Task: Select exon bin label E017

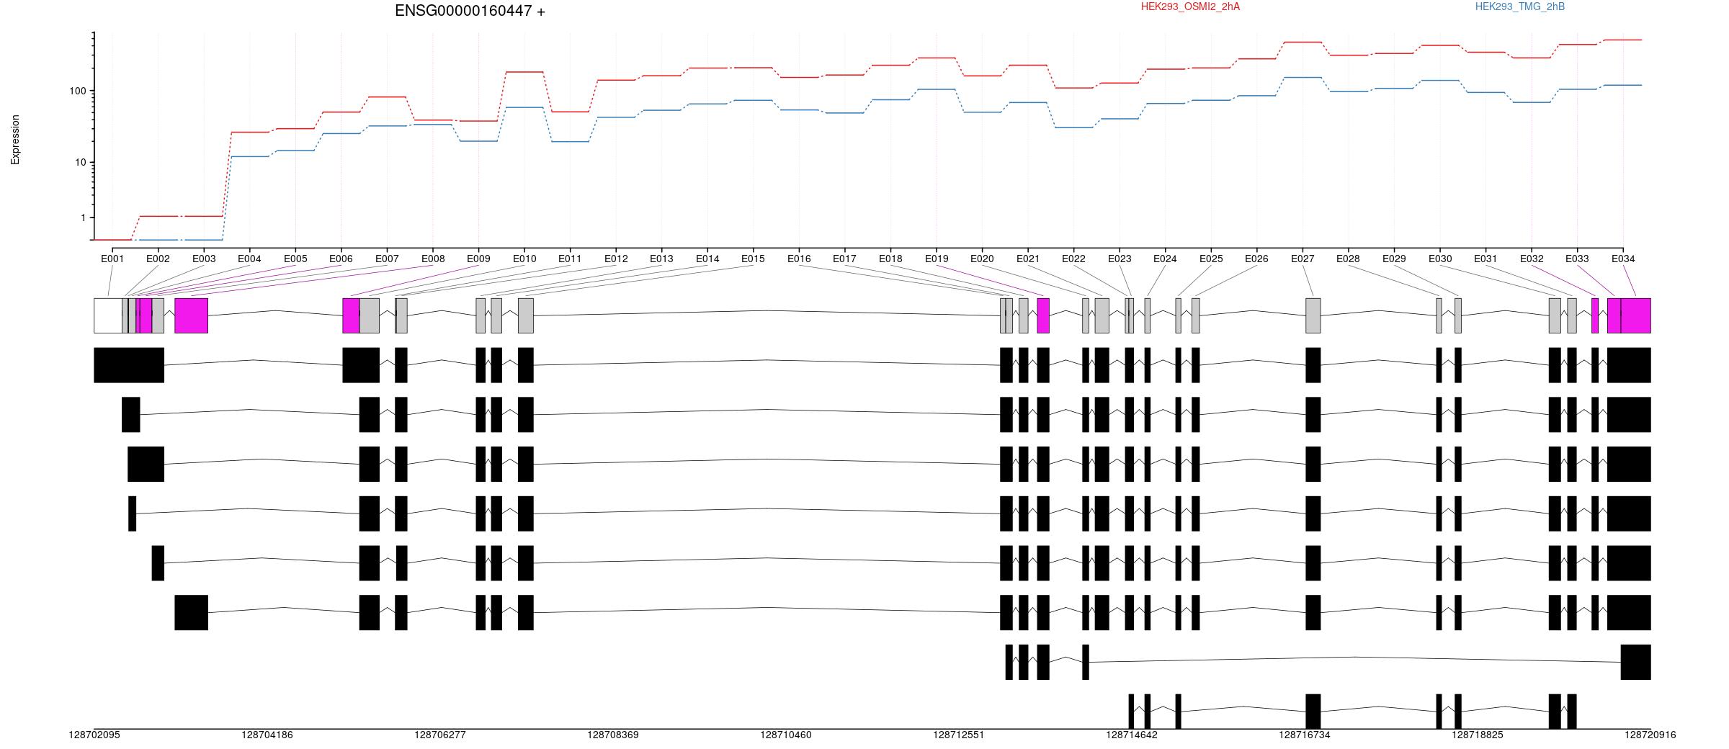Action: point(844,259)
